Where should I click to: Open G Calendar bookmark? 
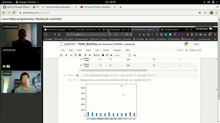point(138,39)
